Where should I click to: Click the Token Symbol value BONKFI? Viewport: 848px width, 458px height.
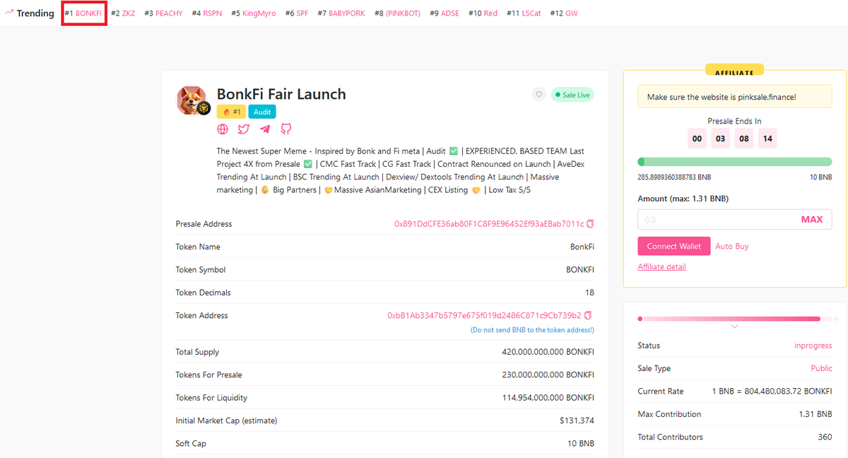pyautogui.click(x=580, y=270)
